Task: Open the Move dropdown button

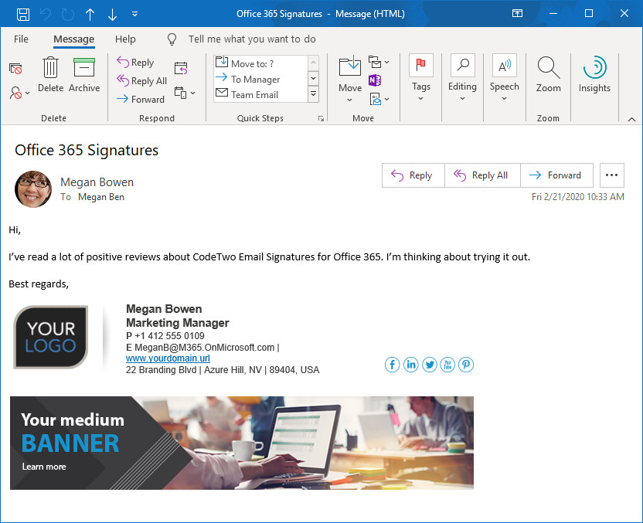Action: [350, 80]
